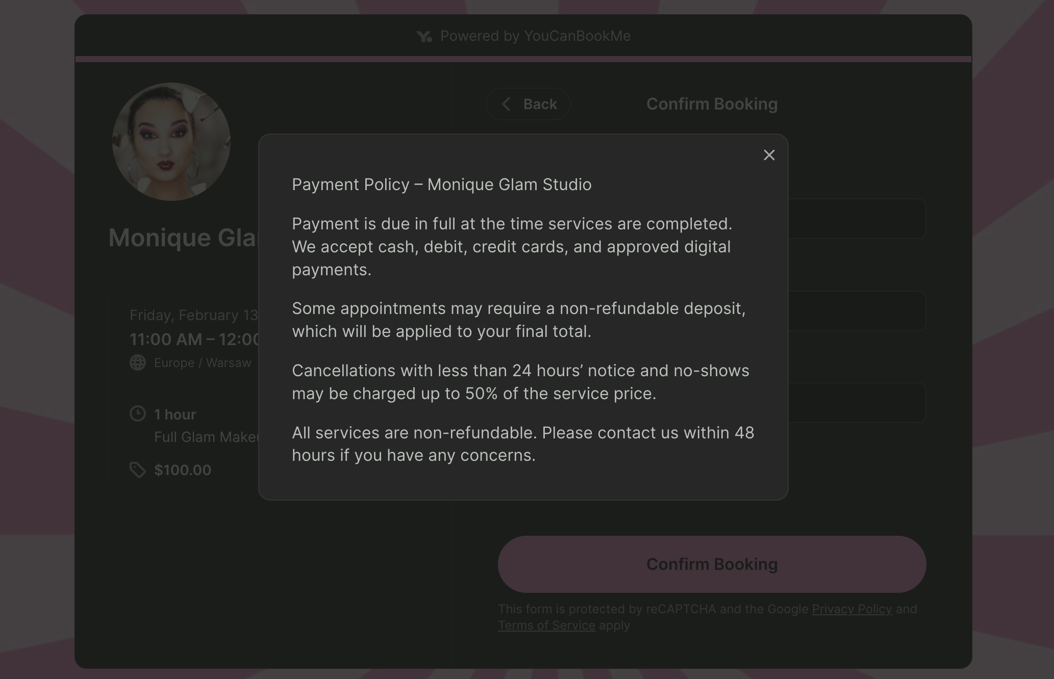This screenshot has height=679, width=1054.
Task: Open the Europe / Warsaw timezone selector
Action: pos(203,362)
